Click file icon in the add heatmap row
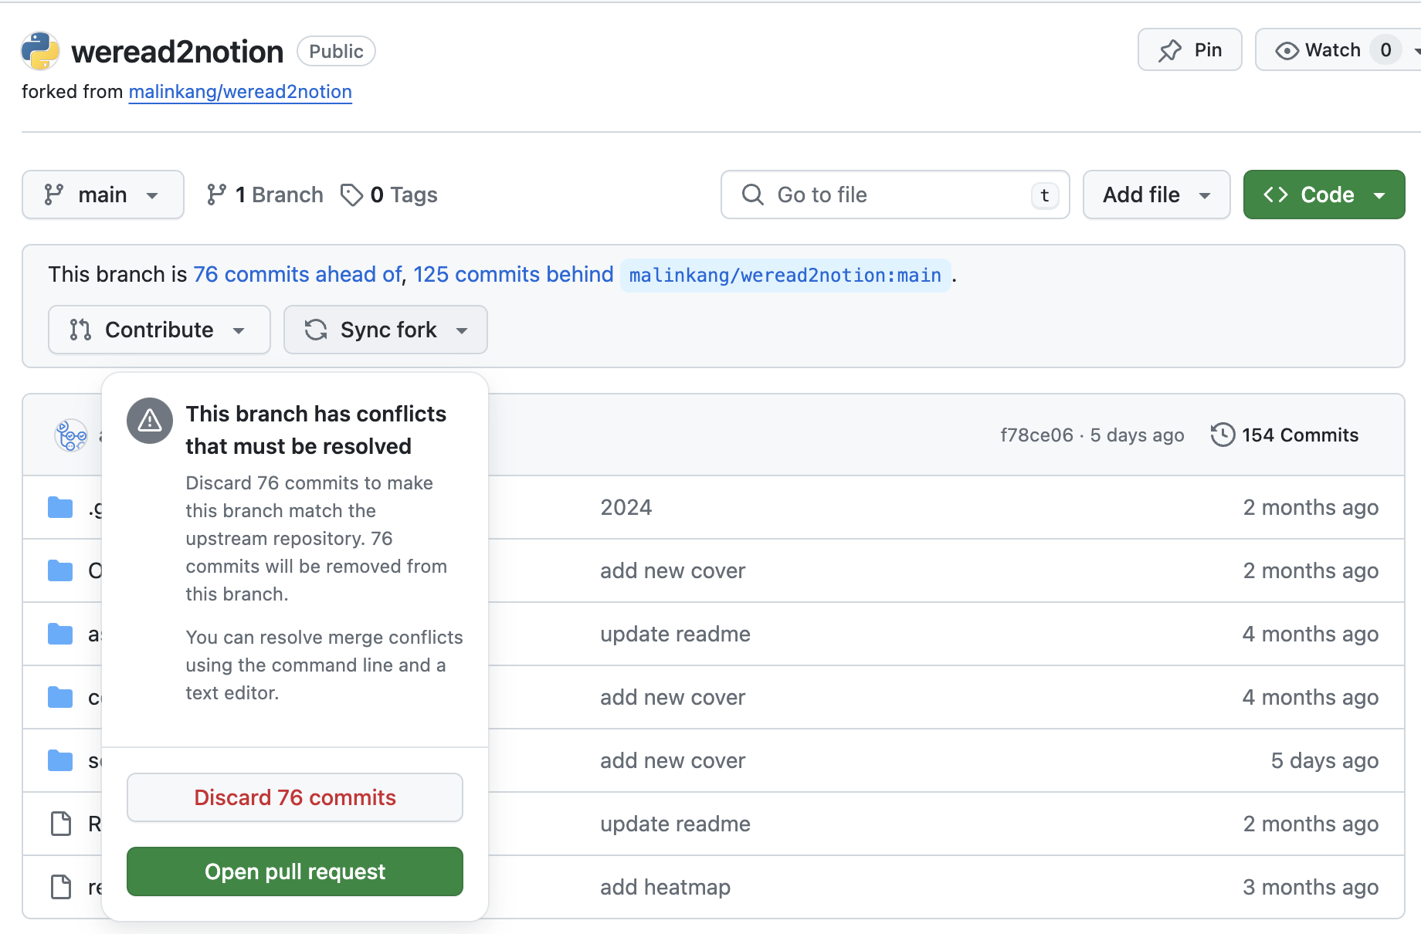Screen dimensions: 1421x934 coord(60,887)
